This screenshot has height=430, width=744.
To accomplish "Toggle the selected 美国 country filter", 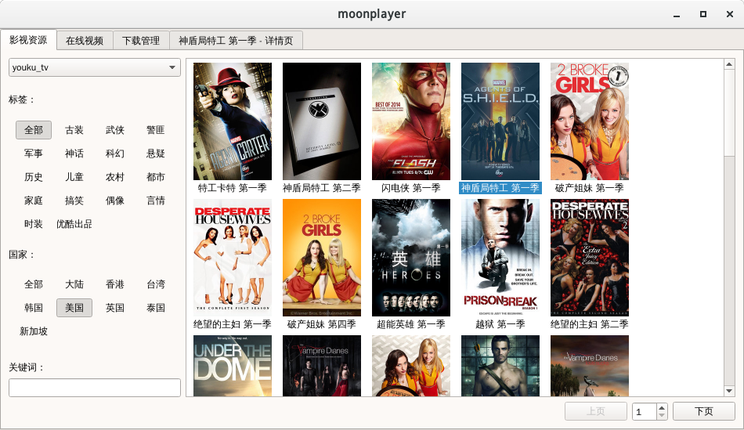I will pyautogui.click(x=74, y=308).
